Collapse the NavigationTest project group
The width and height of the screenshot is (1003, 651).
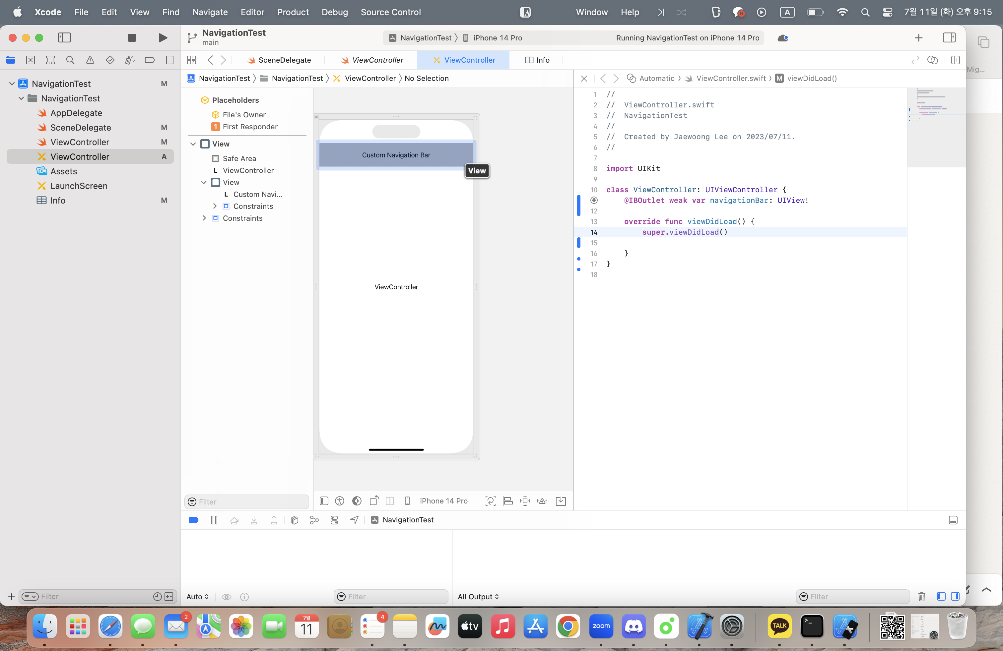click(x=12, y=84)
